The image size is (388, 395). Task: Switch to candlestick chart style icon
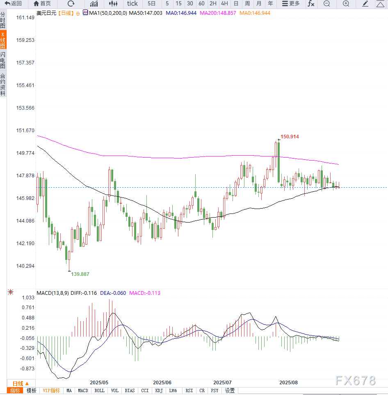113,4
